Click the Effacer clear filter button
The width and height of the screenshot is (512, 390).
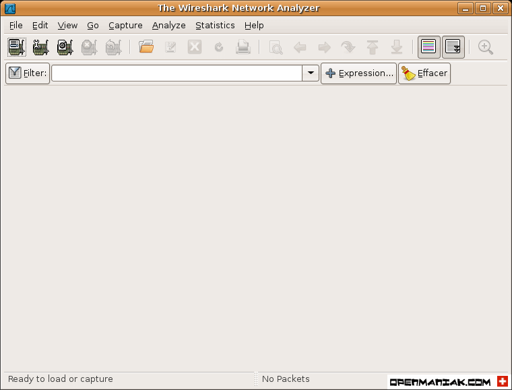424,73
